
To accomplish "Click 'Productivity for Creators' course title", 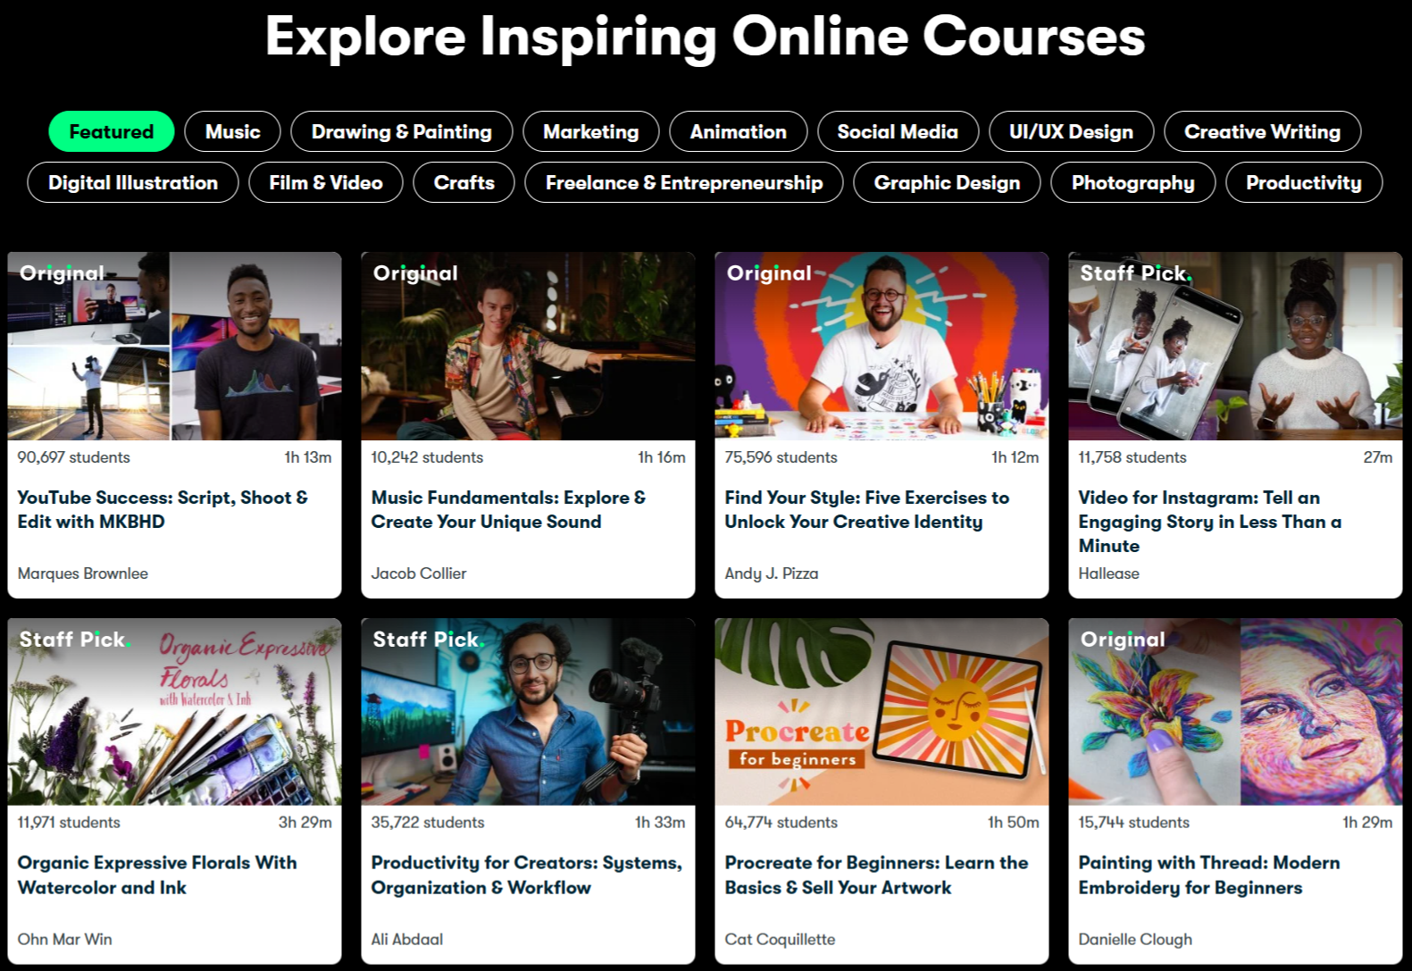I will (526, 875).
